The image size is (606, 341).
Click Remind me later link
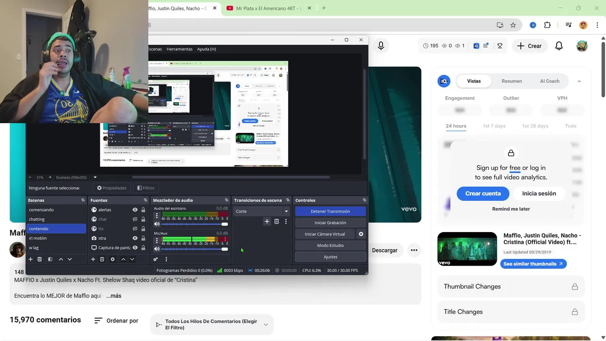[x=511, y=209]
